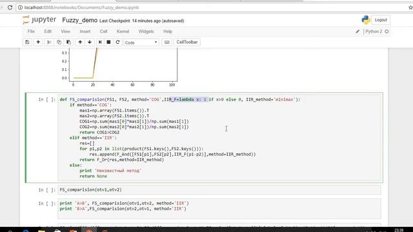
Task: Click the cell printing 'A>B' comparison
Action: coord(219,209)
